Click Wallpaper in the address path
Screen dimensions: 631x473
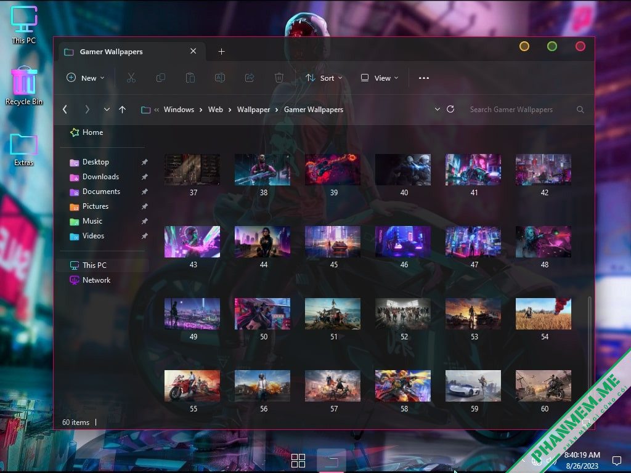tap(253, 110)
